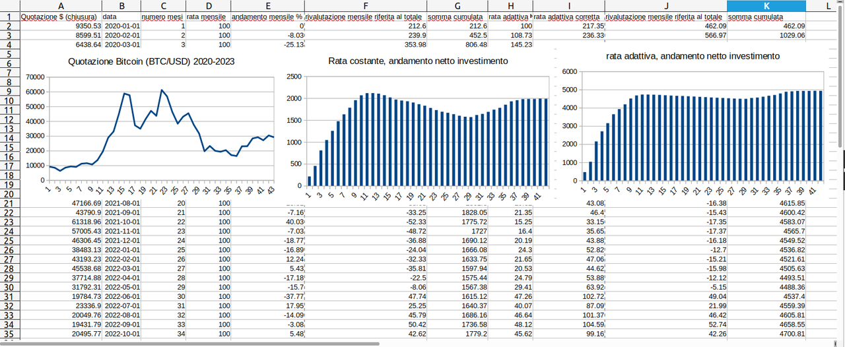Viewport: 845px width, 347px height.
Task: Click date cell 2020-02-01
Action: (121, 36)
